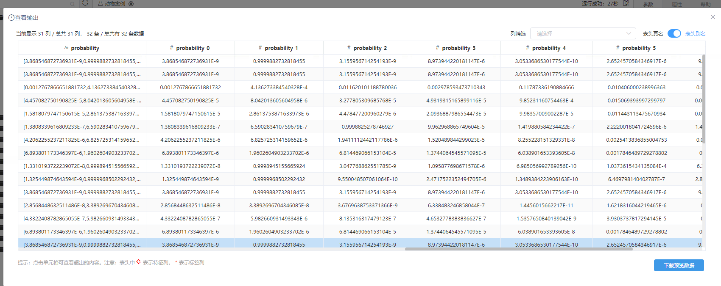Click cell 2.8613753871633973E-6
The image size is (721, 286).
(279, 113)
